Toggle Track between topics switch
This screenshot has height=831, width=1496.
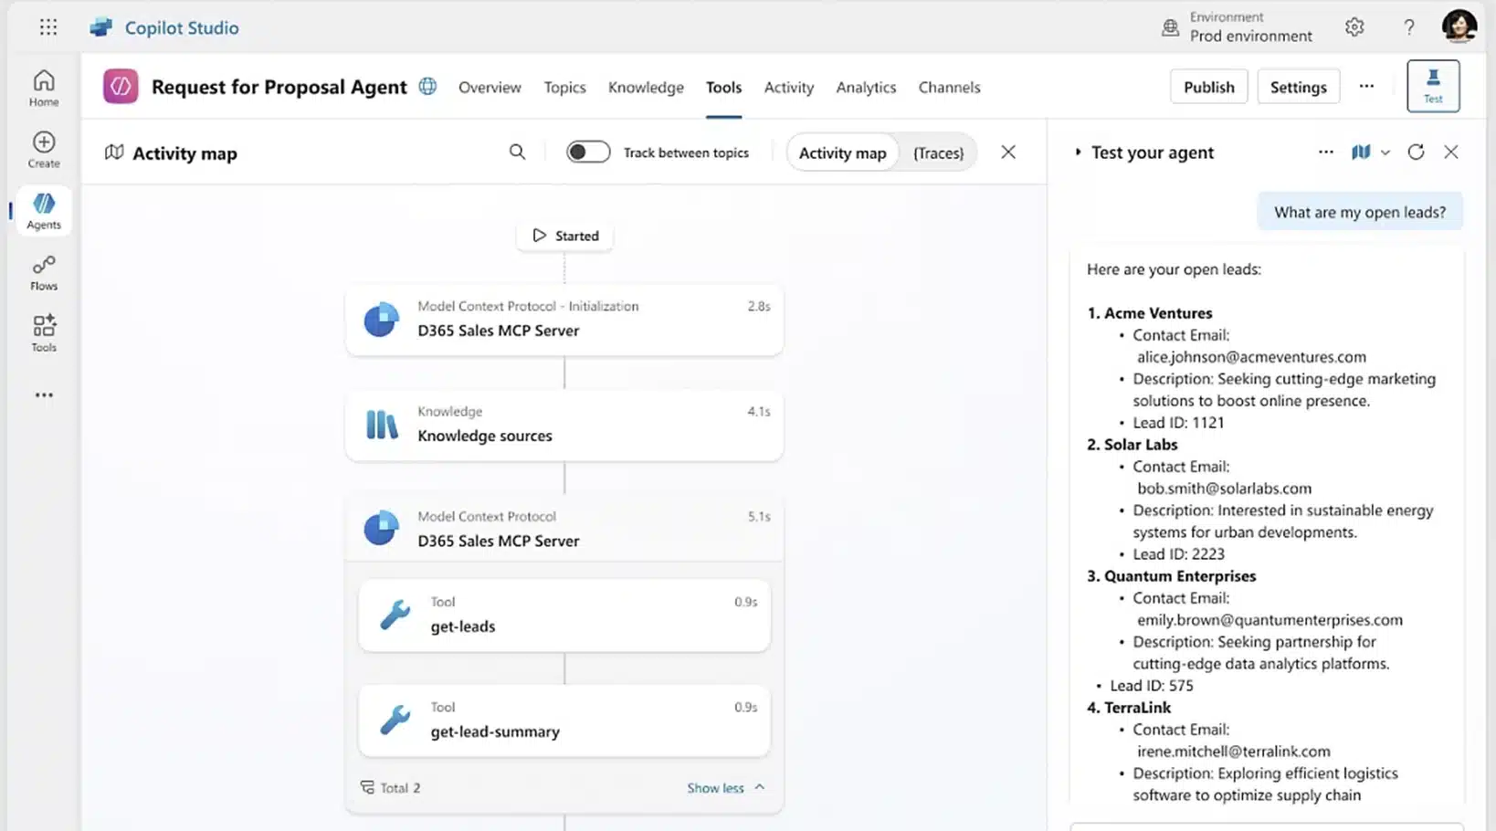point(588,153)
